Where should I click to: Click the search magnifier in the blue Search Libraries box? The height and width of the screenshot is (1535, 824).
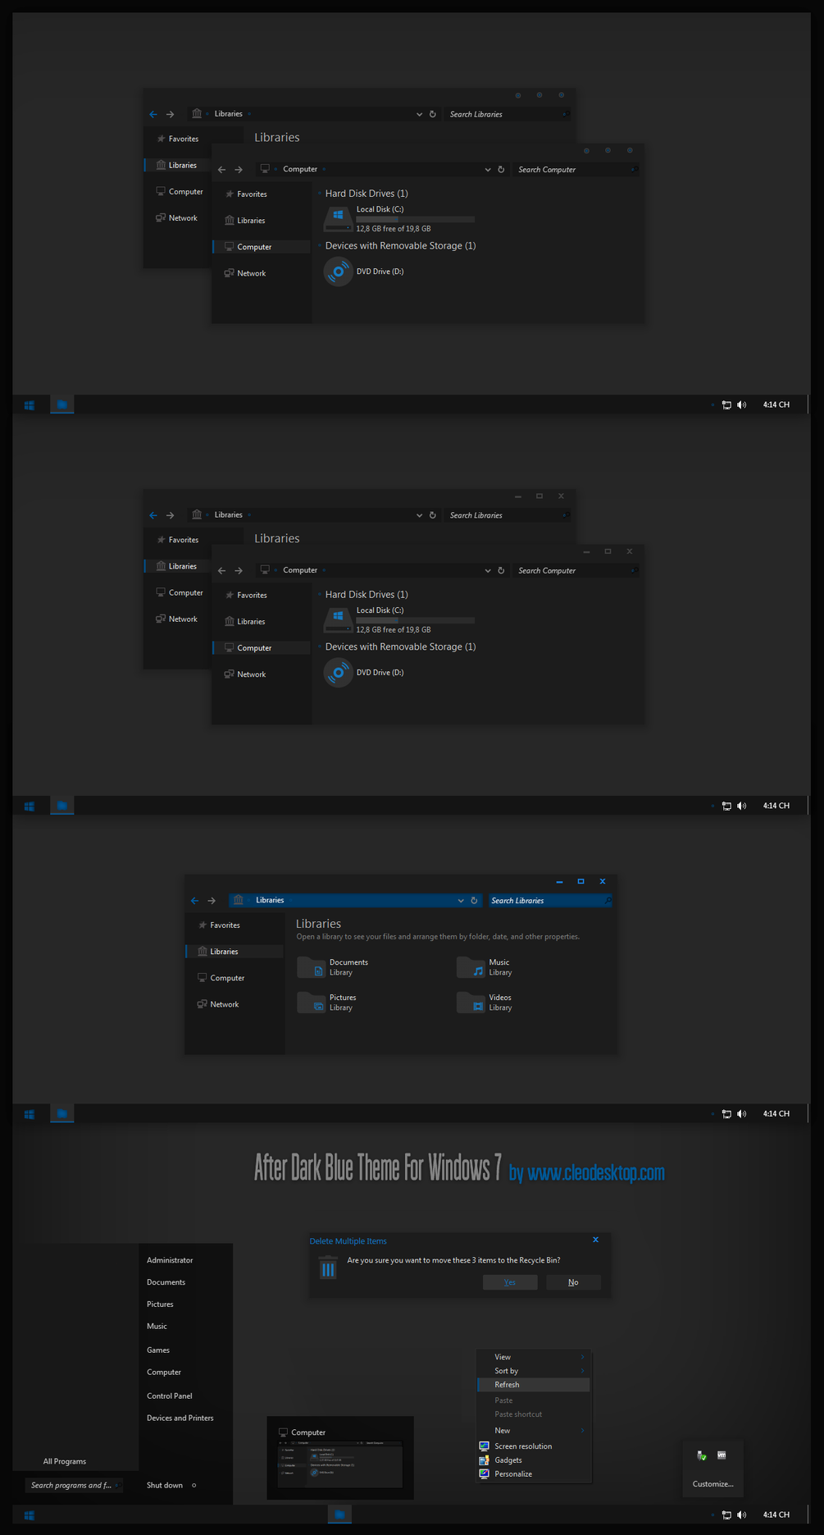(x=608, y=901)
